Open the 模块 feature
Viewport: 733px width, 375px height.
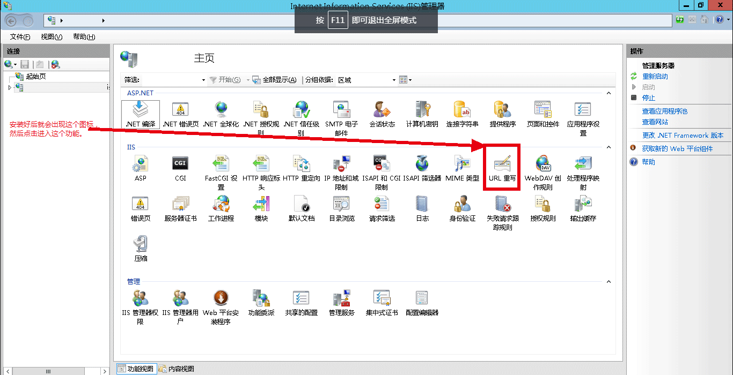[x=261, y=209]
